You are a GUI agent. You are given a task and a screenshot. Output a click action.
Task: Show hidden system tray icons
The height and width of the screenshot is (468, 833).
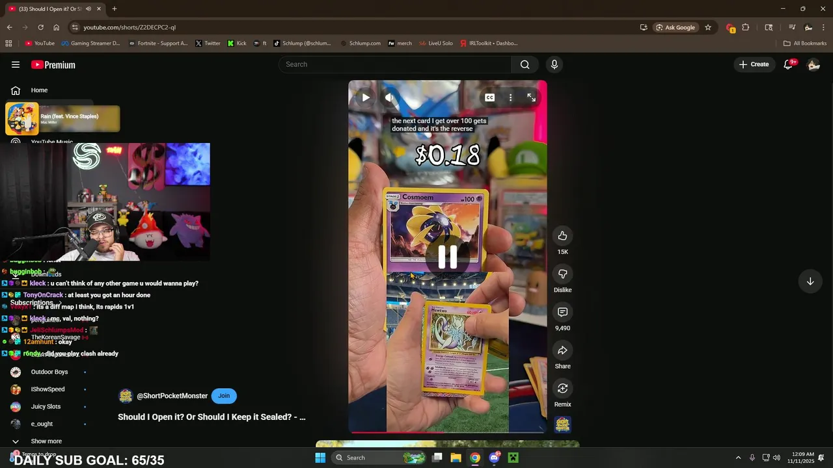[x=738, y=458]
